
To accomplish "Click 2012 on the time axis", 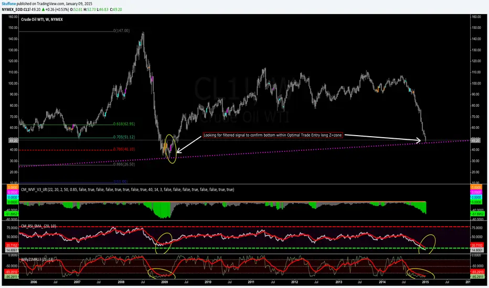I will click(295, 282).
